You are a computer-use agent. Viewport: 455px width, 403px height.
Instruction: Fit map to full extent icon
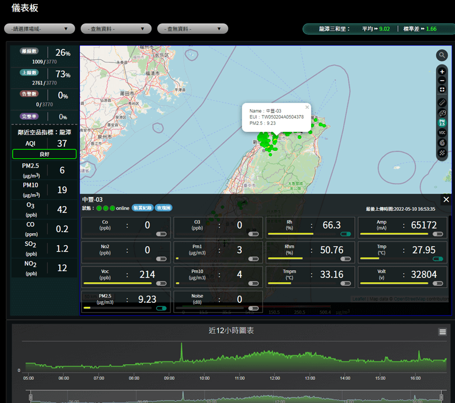pos(442,90)
